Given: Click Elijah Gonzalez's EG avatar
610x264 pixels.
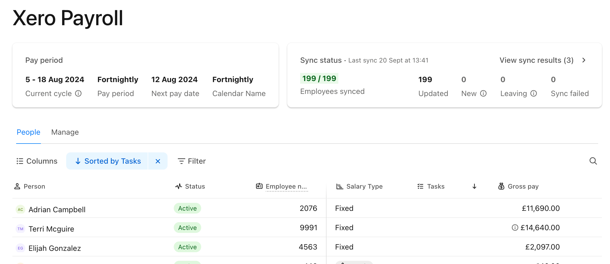Looking at the screenshot, I should click(x=20, y=248).
